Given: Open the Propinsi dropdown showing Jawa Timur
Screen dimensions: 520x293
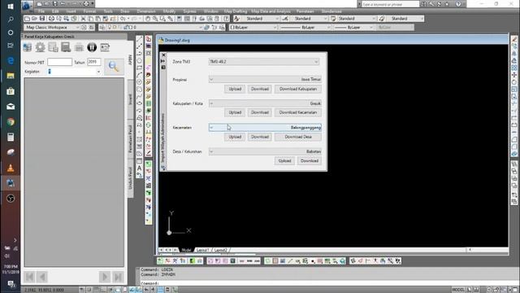Looking at the screenshot, I should click(x=265, y=80).
